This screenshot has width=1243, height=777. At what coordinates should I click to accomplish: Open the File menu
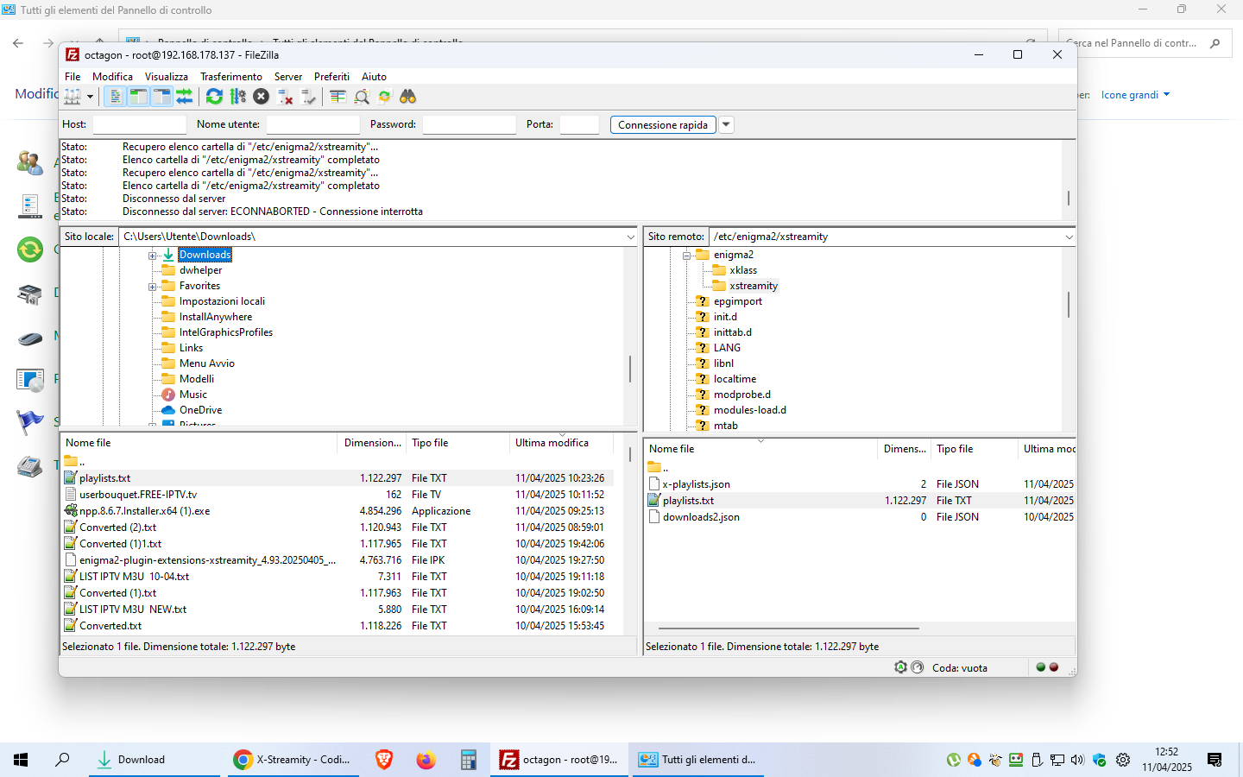point(73,77)
